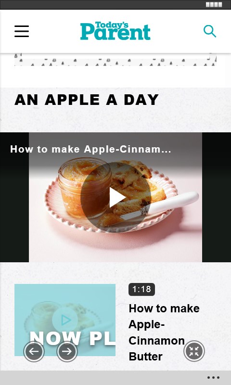This screenshot has width=231, height=385.
Task: Play the Apple-Cinnamon Butter video
Action: [x=115, y=197]
